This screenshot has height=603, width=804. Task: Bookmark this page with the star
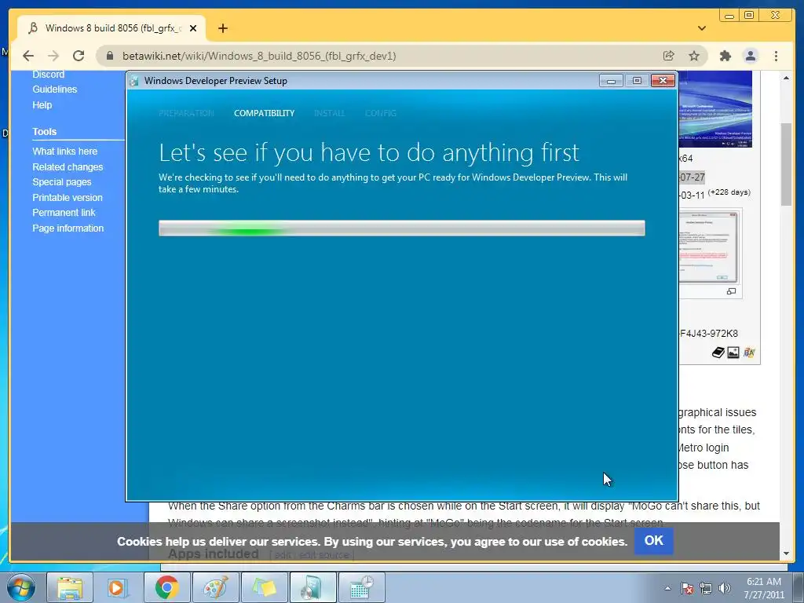click(694, 56)
